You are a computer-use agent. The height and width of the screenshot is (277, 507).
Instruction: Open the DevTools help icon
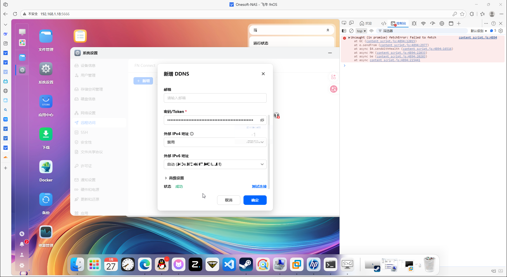tap(494, 23)
